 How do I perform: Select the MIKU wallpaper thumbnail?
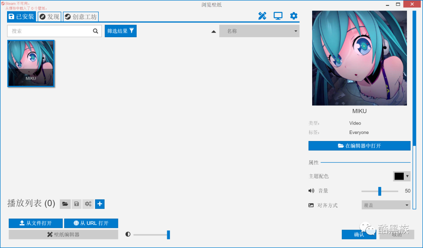(x=31, y=63)
